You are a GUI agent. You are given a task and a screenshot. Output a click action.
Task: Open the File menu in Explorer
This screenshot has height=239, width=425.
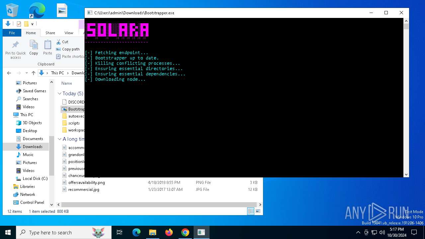tap(12, 33)
